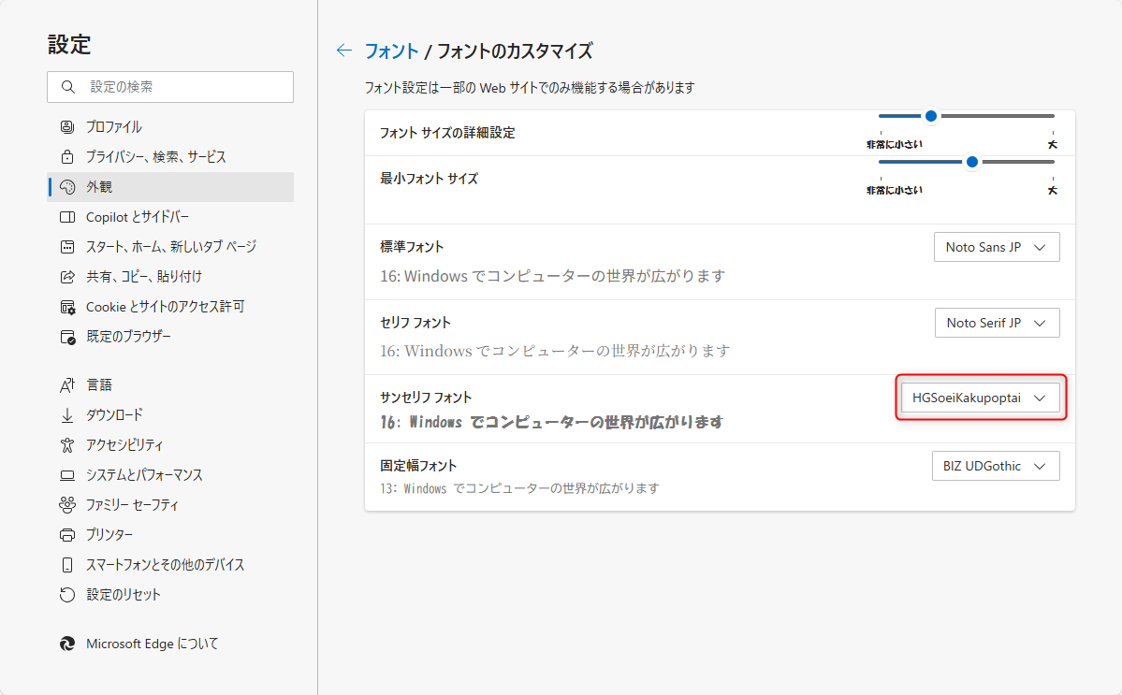Screen dimensions: 1122x695
Task: Click the reset arrow icon for 設定のリセット
Action: [x=67, y=595]
